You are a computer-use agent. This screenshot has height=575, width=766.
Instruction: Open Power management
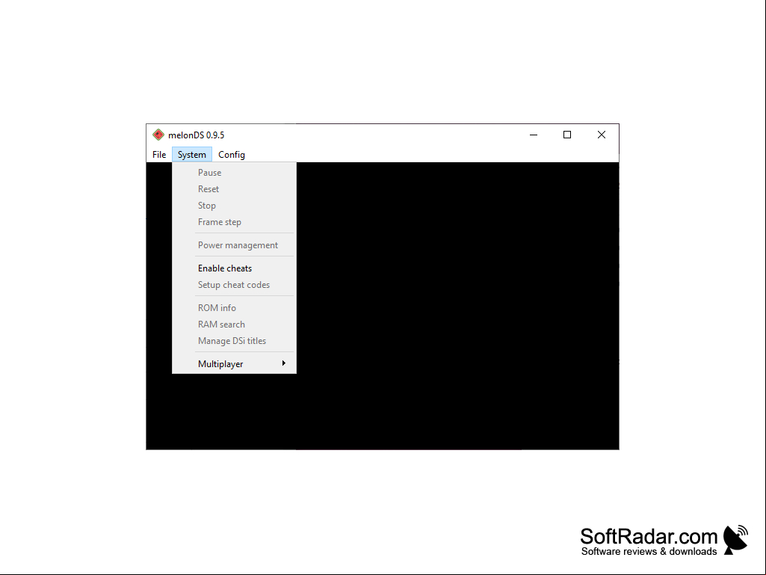point(234,245)
